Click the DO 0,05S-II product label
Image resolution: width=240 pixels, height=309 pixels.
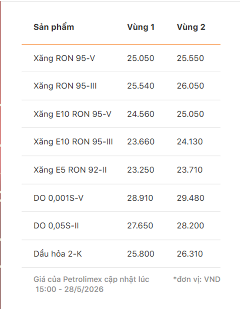[56, 225]
